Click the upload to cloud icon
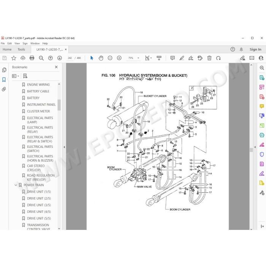Screen dimensions: 266x266 point(23,58)
